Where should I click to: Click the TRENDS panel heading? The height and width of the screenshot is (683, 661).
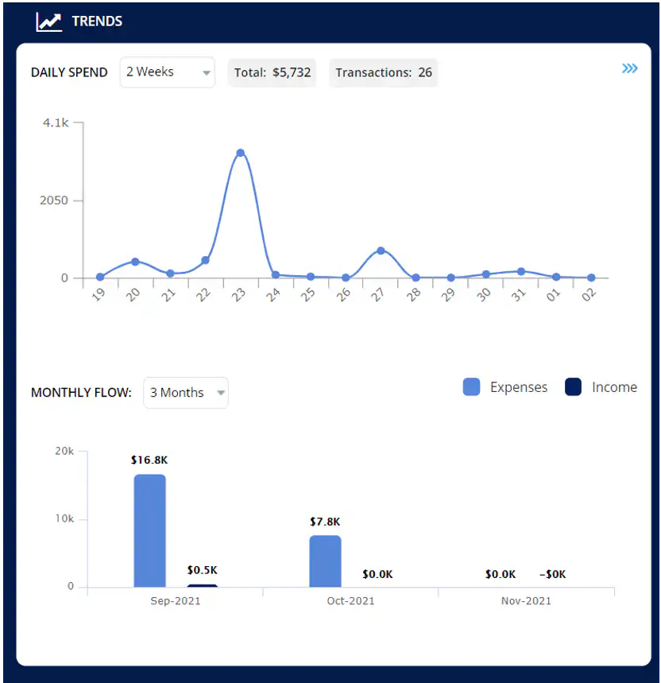click(97, 21)
